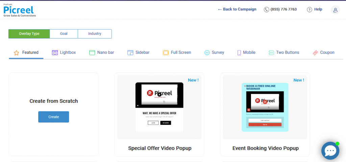Screen dimensions: 346x162
Task: Click the Special Offer Video Popup title
Action: tap(160, 148)
